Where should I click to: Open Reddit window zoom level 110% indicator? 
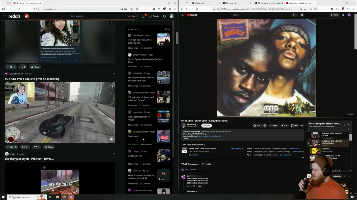[x=131, y=9]
